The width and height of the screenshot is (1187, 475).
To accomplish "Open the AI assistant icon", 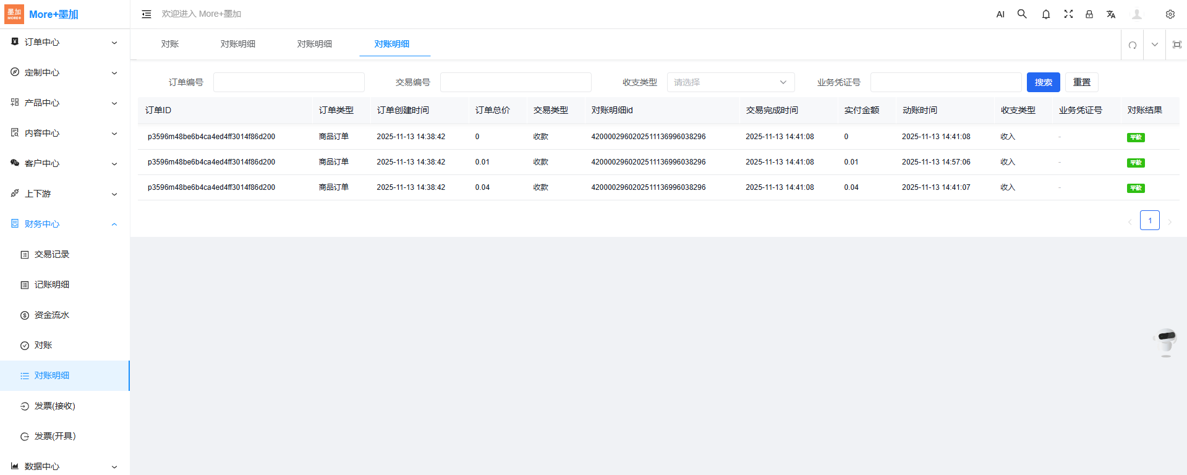I will 1000,14.
